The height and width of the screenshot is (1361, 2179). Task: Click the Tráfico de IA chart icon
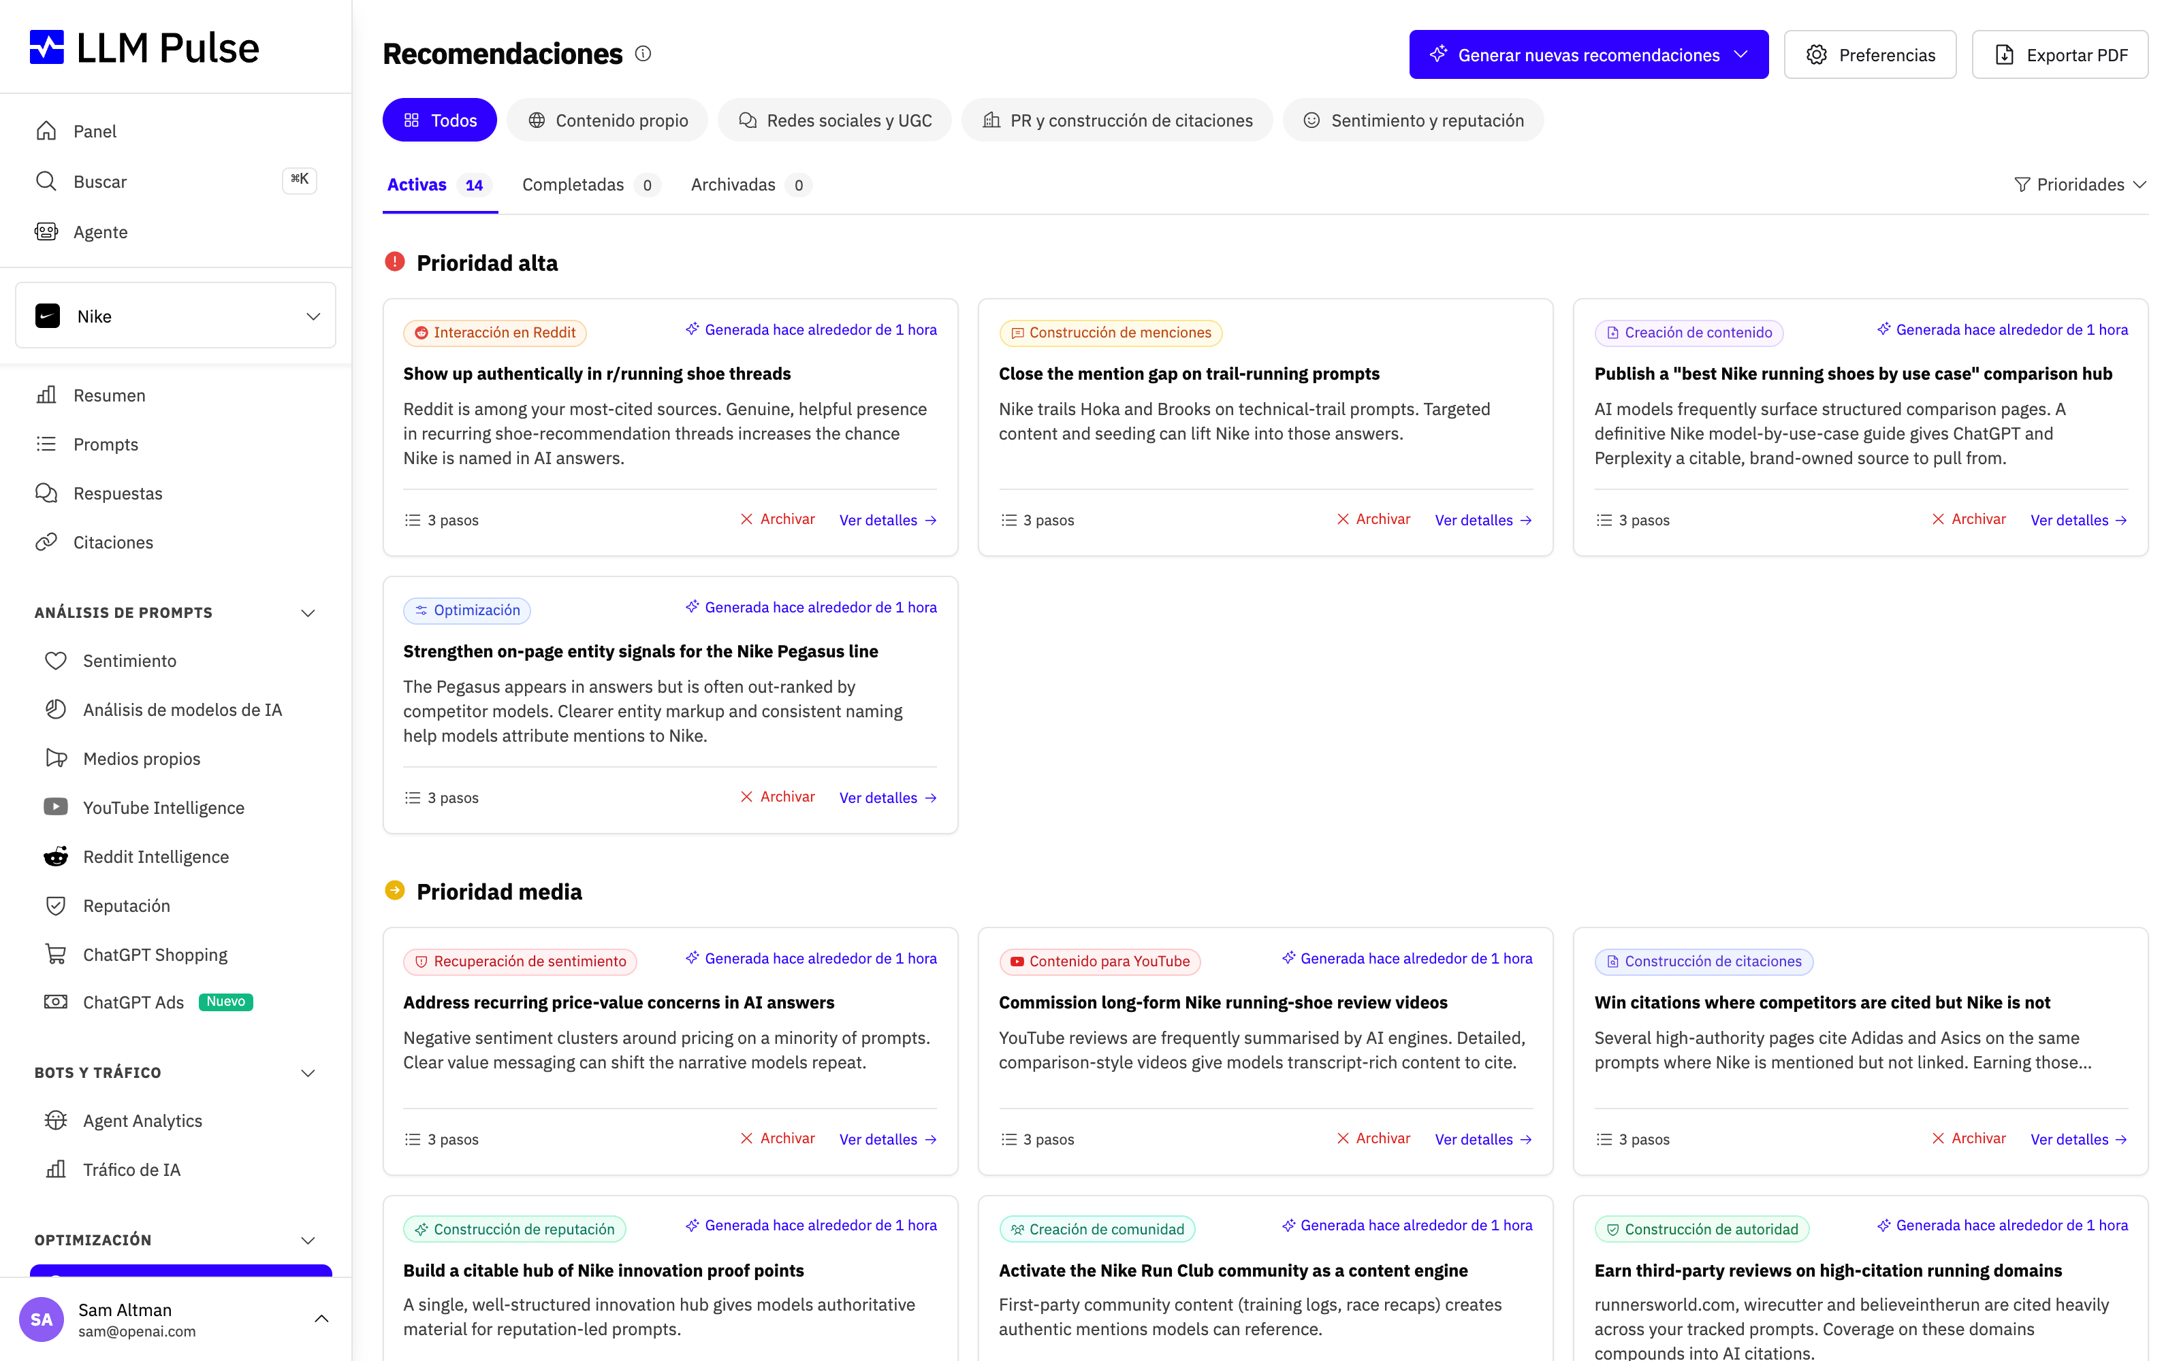tap(56, 1169)
